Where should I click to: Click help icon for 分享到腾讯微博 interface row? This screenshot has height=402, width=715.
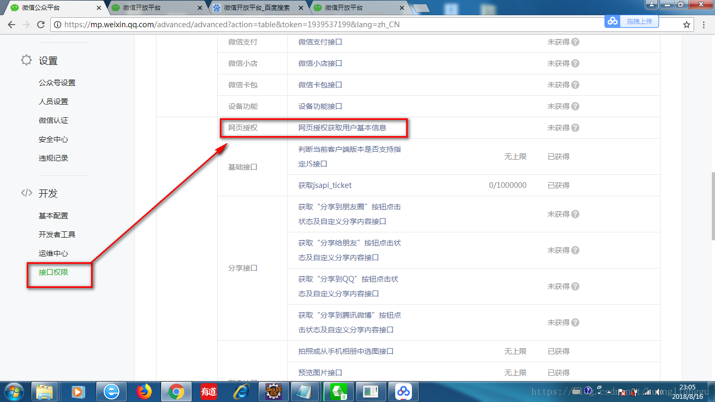pyautogui.click(x=575, y=322)
